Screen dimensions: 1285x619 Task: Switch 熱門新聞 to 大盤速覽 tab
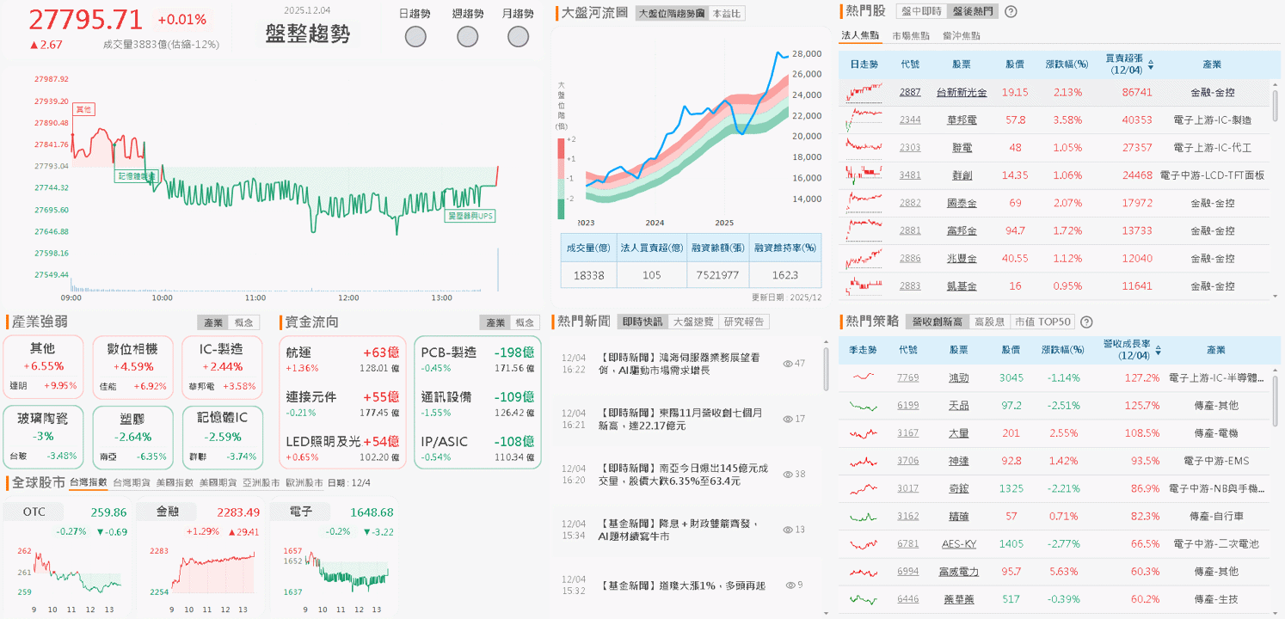(693, 322)
